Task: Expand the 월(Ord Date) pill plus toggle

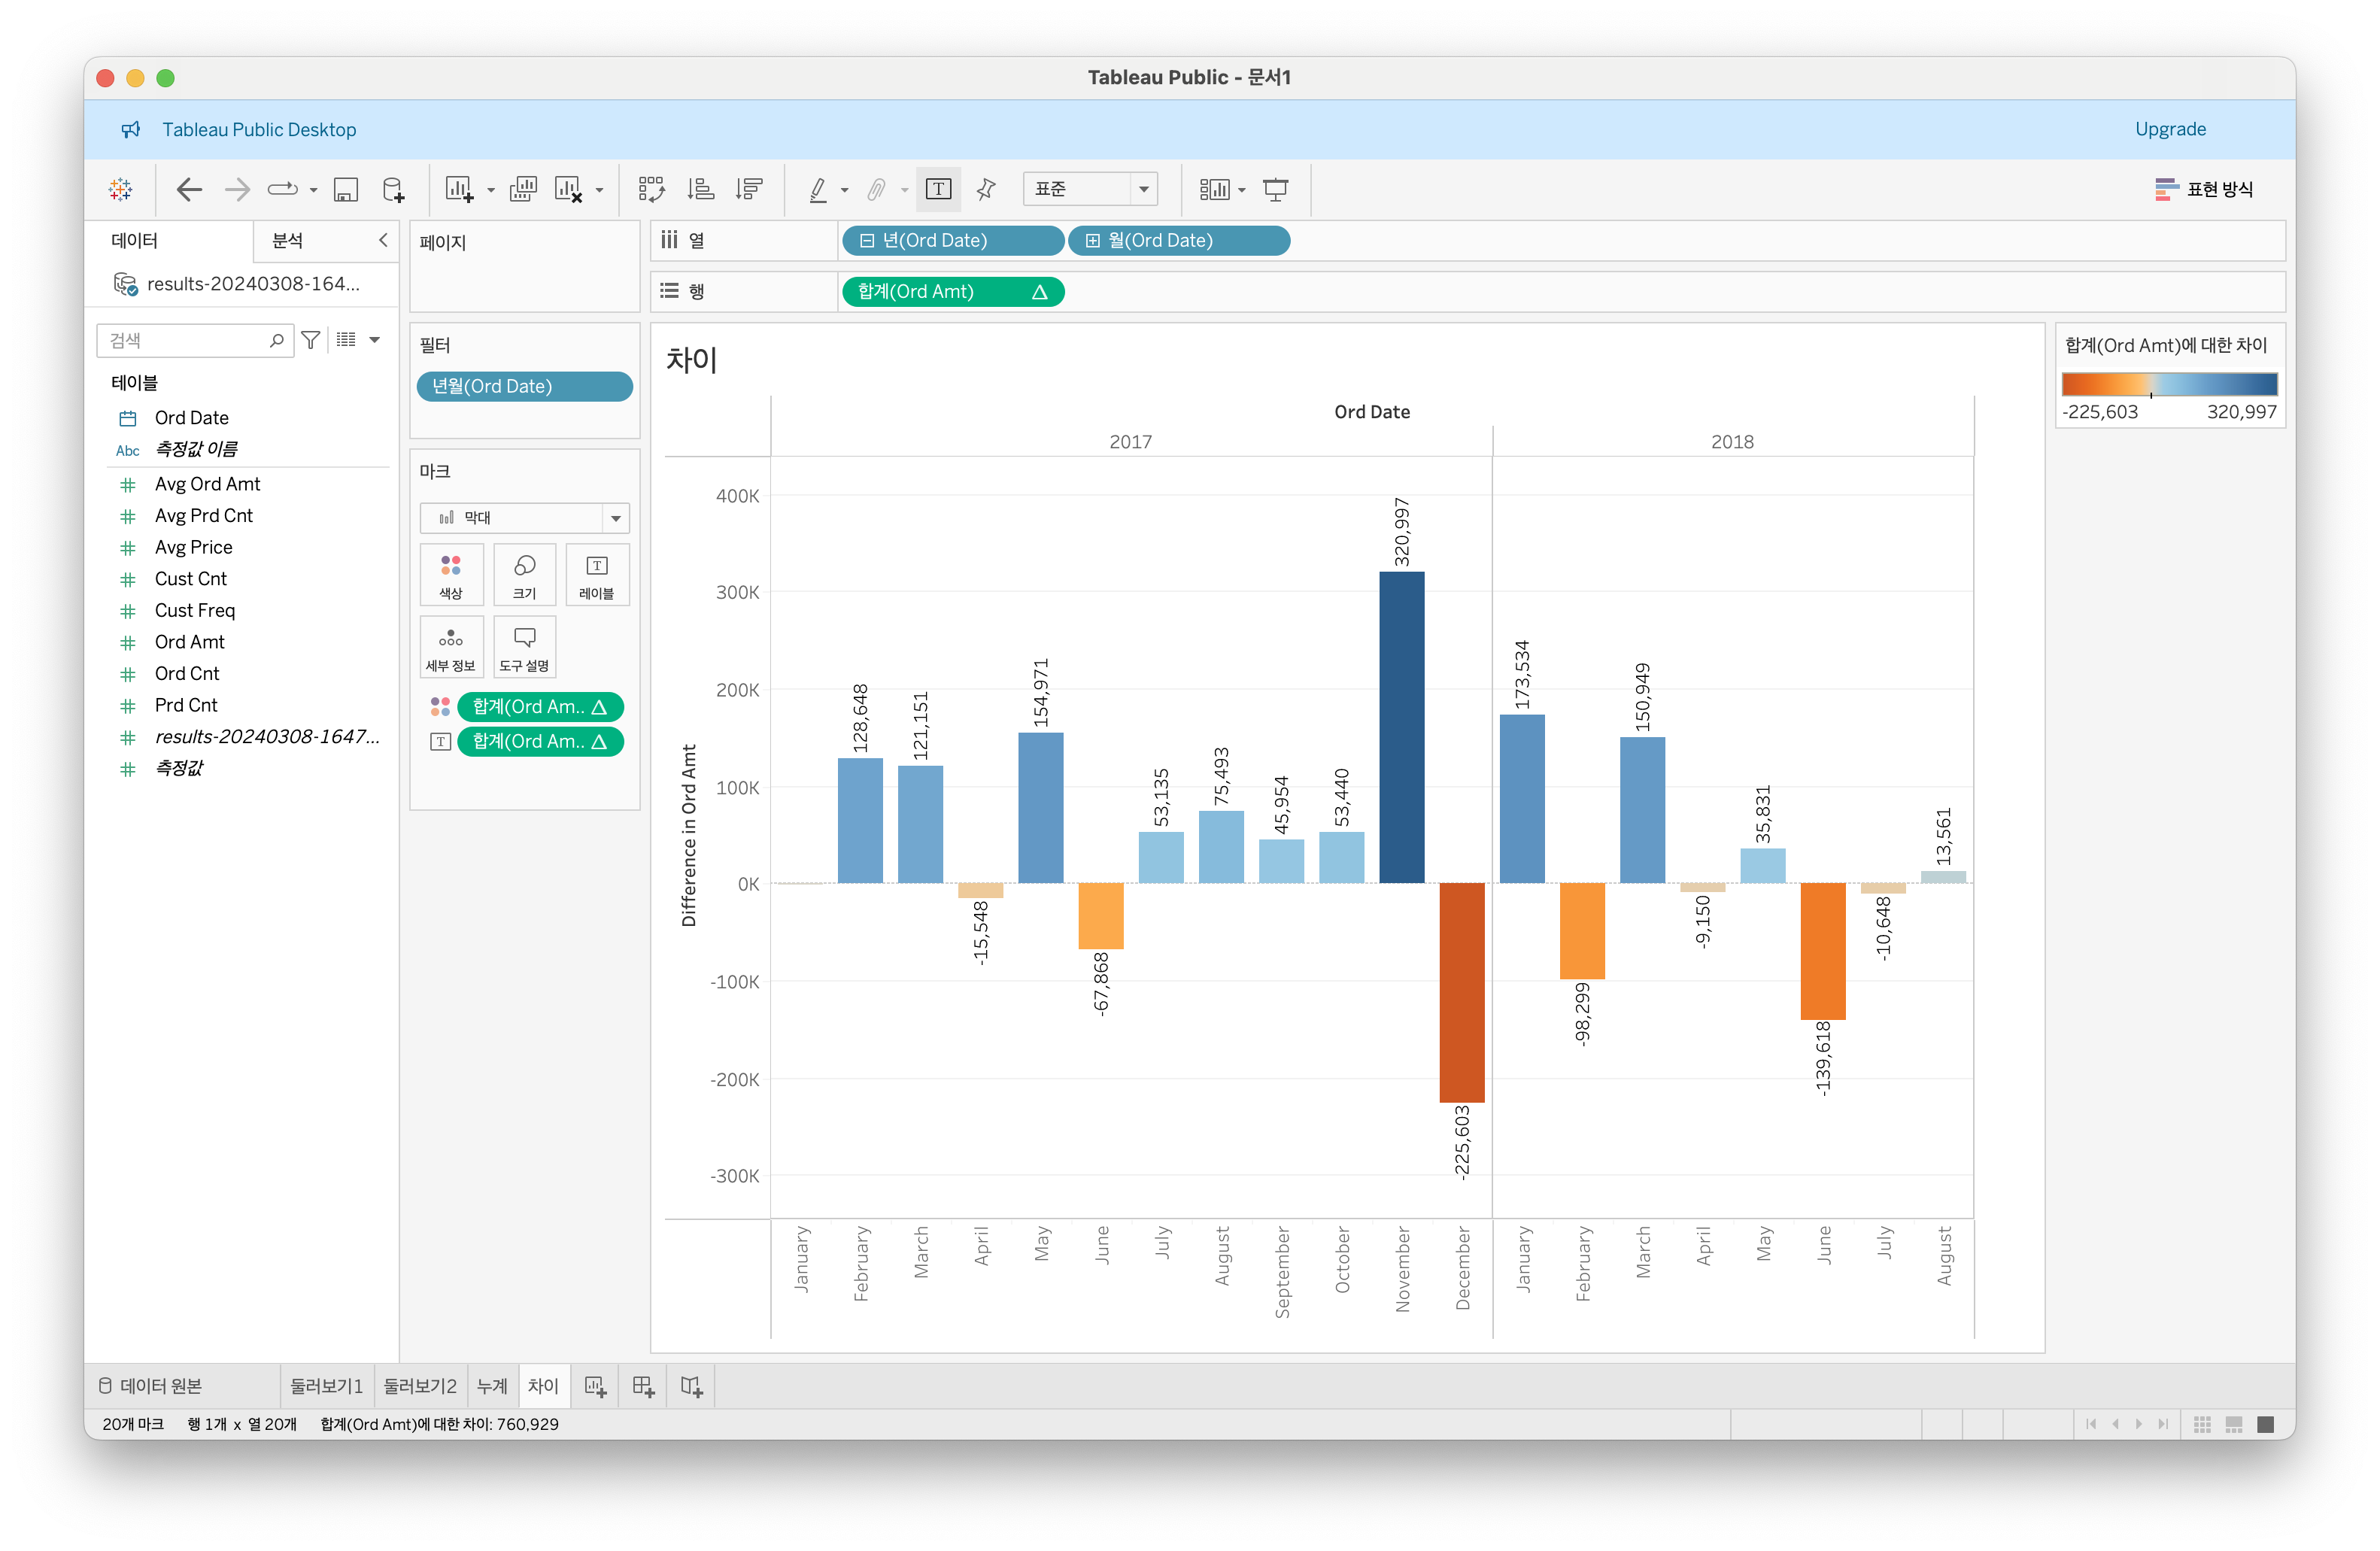Action: coord(1093,241)
